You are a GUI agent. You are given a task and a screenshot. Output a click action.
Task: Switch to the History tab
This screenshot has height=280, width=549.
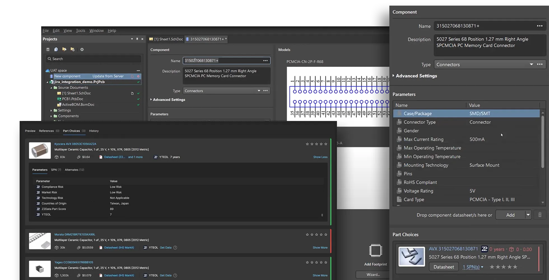[x=94, y=131]
